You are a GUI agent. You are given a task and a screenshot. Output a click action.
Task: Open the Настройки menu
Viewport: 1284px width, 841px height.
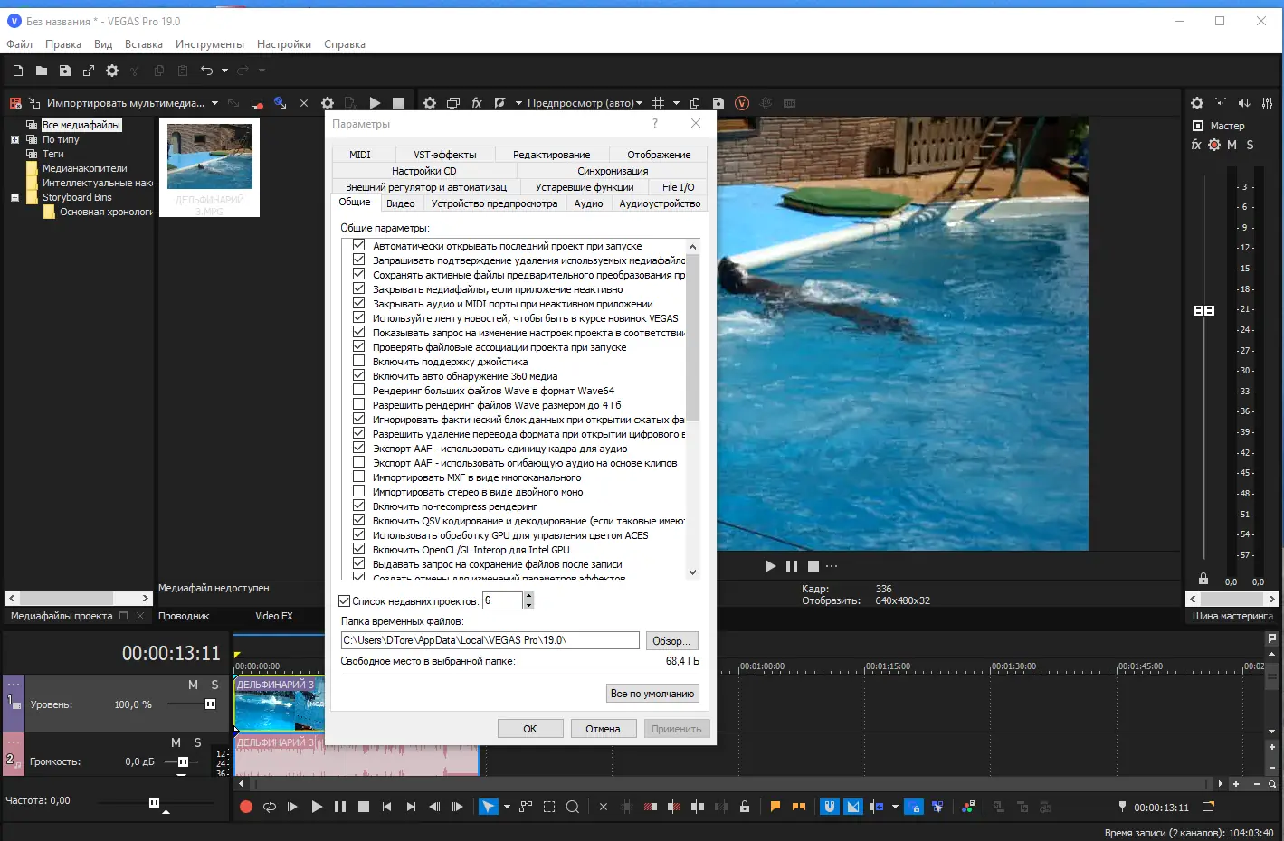click(x=284, y=44)
